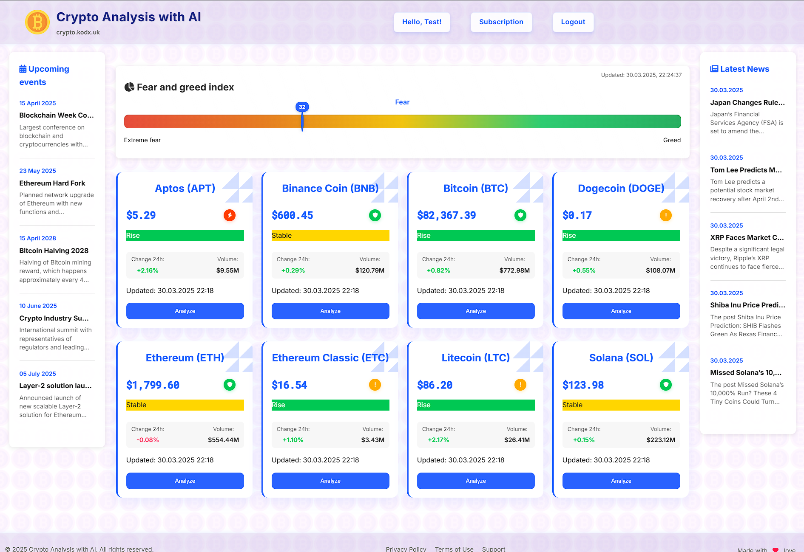Image resolution: width=804 pixels, height=552 pixels.
Task: Click the Fear label above the index bar
Action: (x=402, y=102)
